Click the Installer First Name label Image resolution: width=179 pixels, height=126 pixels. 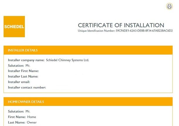(23, 71)
